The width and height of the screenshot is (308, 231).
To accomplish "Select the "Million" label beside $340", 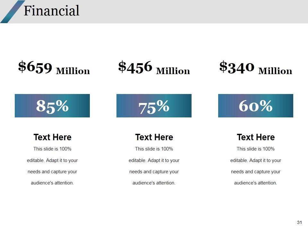I will pos(275,71).
